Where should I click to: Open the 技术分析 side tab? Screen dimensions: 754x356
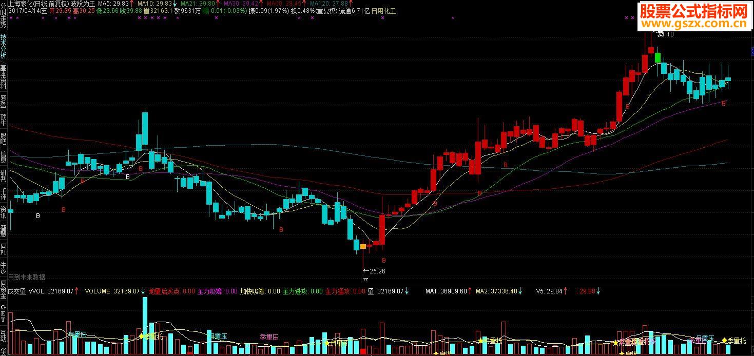(4, 46)
